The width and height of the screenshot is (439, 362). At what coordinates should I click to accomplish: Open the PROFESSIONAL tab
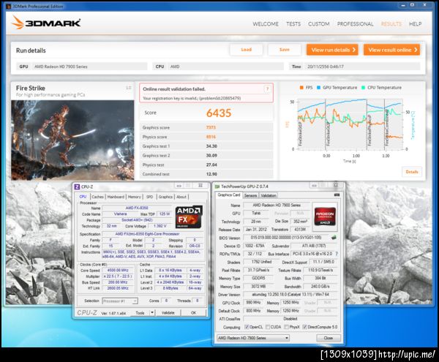click(x=355, y=24)
